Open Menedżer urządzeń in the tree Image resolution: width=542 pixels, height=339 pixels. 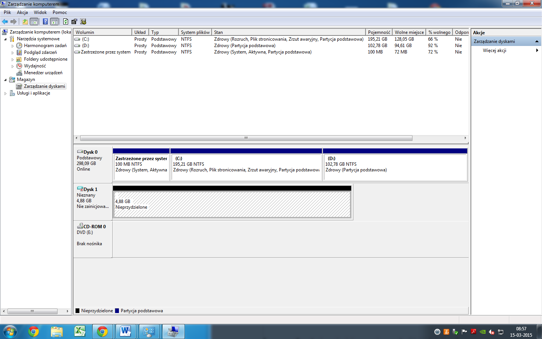[x=43, y=73]
